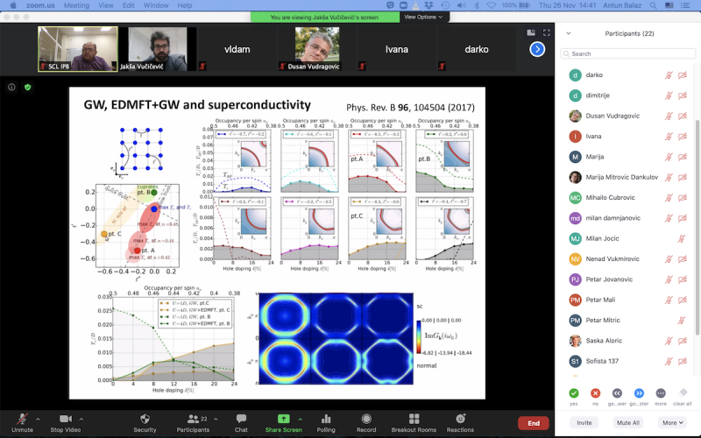701x438 pixels.
Task: Open the Apple menu
Action: (12, 5)
